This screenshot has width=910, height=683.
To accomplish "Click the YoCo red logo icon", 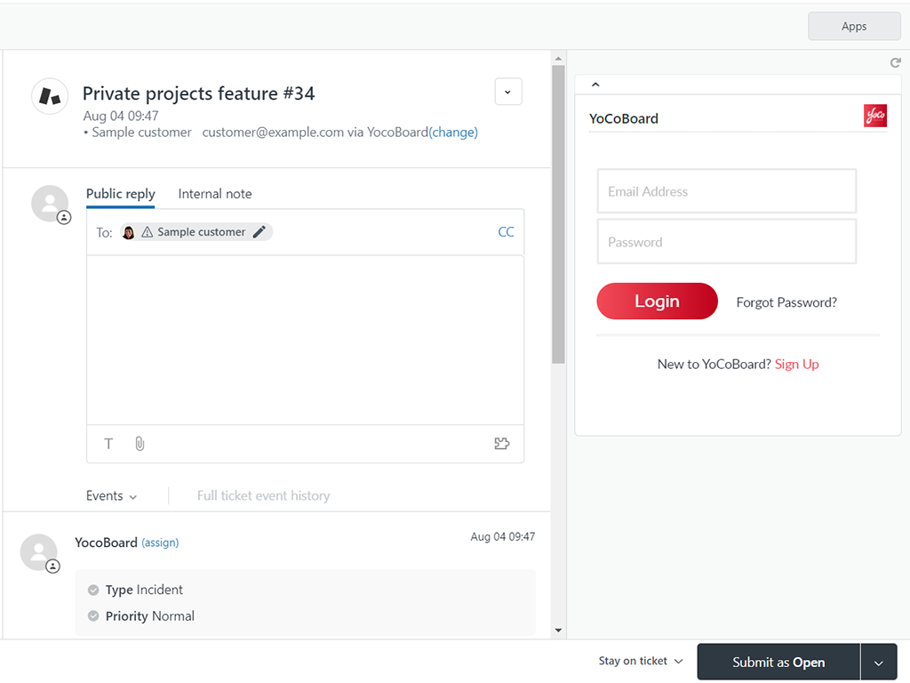I will tap(875, 117).
